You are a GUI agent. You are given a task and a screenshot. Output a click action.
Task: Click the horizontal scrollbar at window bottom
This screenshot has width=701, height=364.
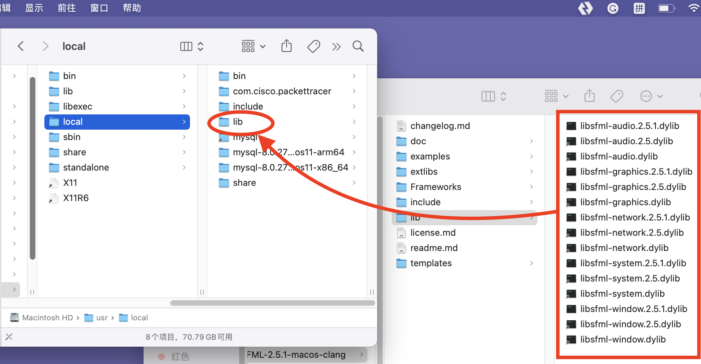[x=272, y=303]
